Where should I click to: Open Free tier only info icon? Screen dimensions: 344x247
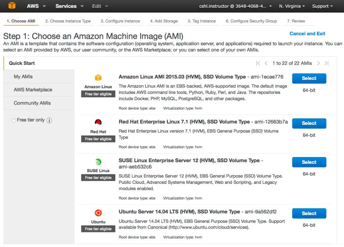click(49, 120)
